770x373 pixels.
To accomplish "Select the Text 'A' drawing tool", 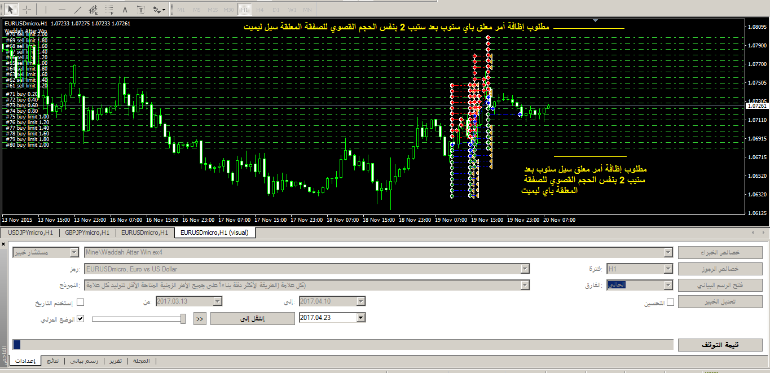I will pyautogui.click(x=125, y=10).
